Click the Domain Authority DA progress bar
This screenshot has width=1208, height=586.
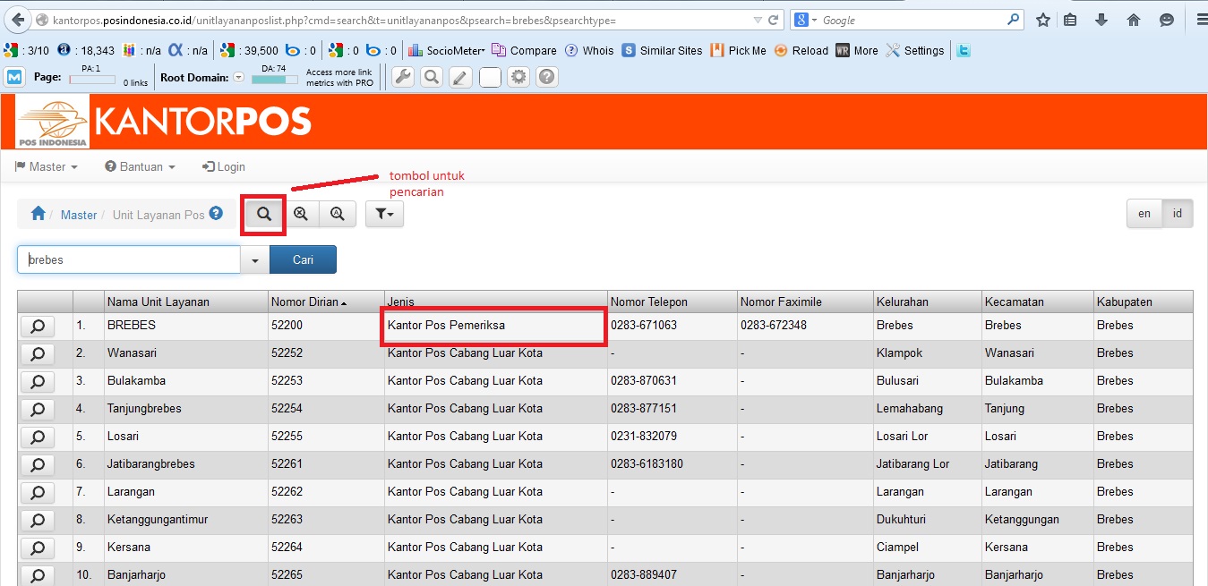tap(275, 80)
